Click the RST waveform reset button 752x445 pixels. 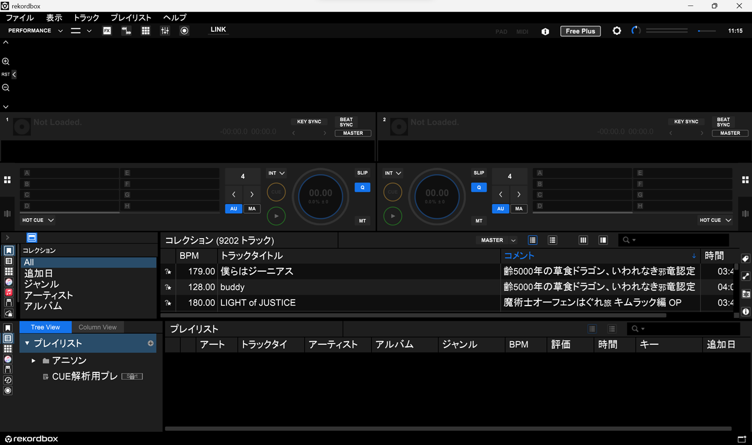6,75
